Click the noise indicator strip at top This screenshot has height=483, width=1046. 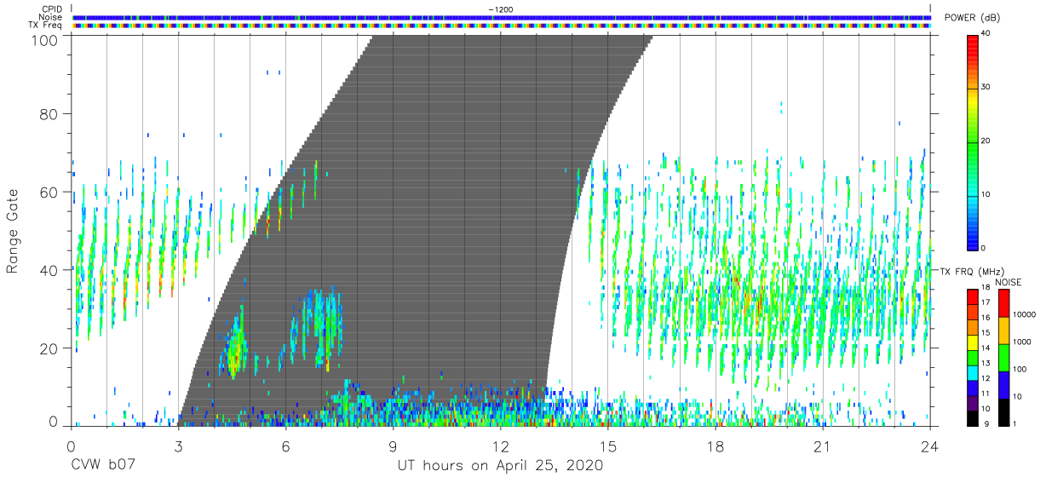click(x=502, y=17)
